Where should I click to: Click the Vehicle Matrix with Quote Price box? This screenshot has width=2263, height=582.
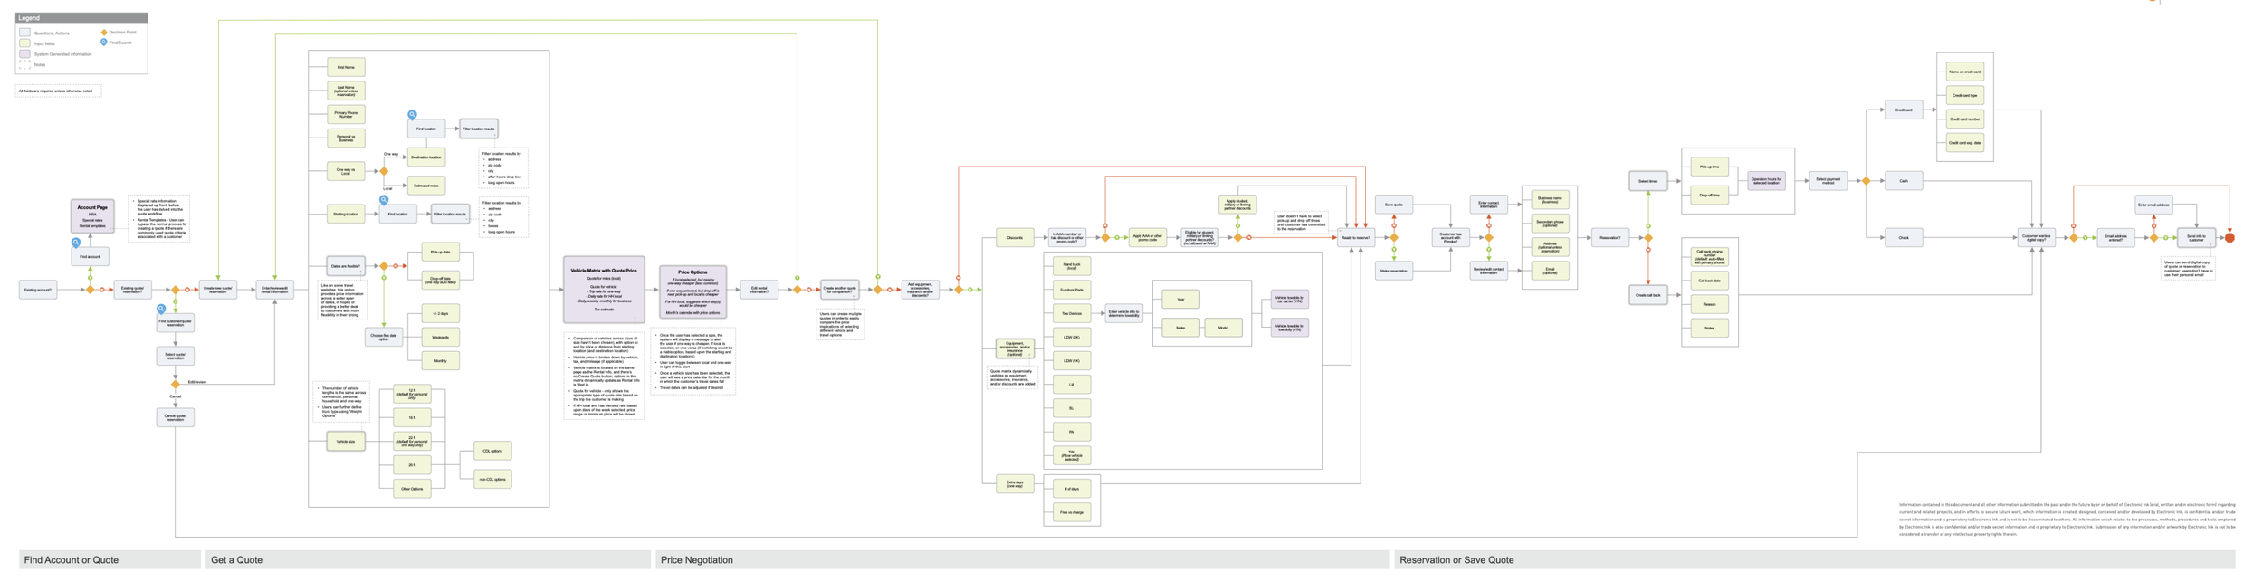[x=604, y=290]
